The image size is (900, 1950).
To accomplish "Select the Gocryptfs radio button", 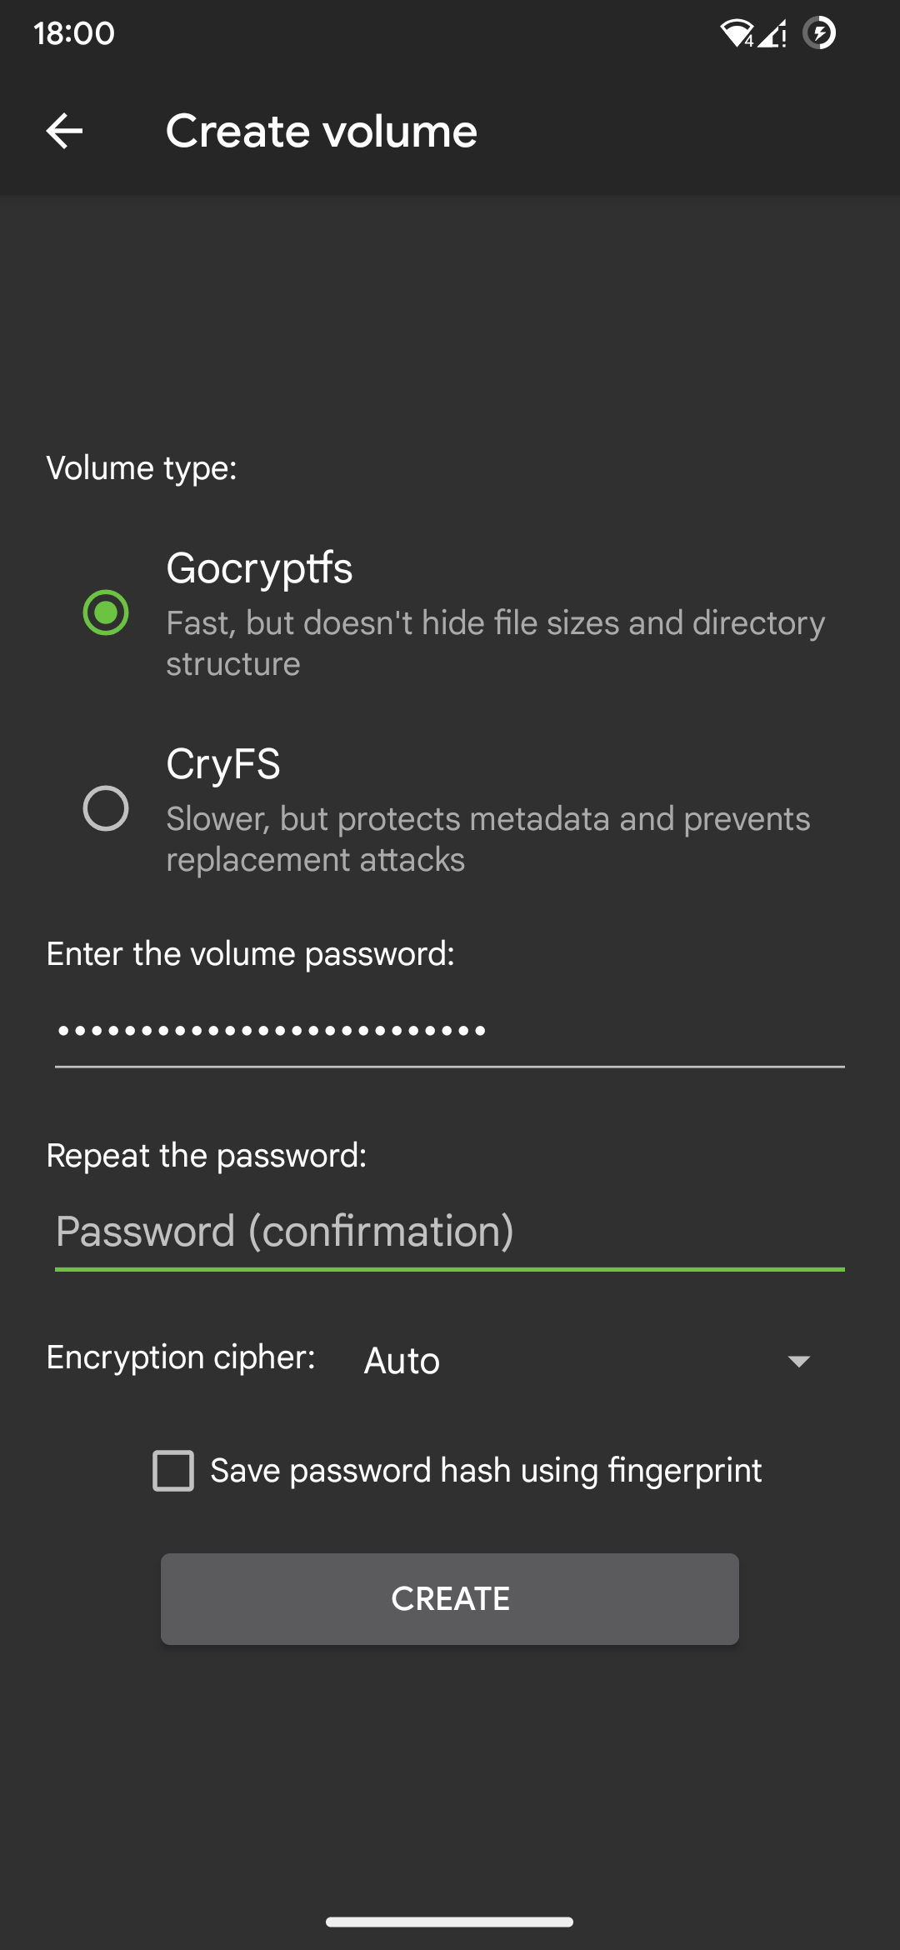I will (x=106, y=612).
